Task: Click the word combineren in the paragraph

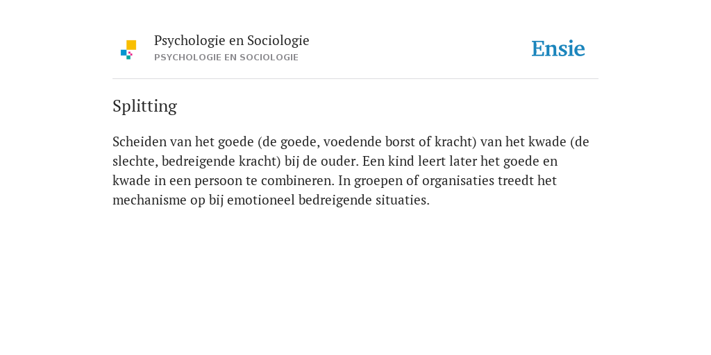Action: 297,181
